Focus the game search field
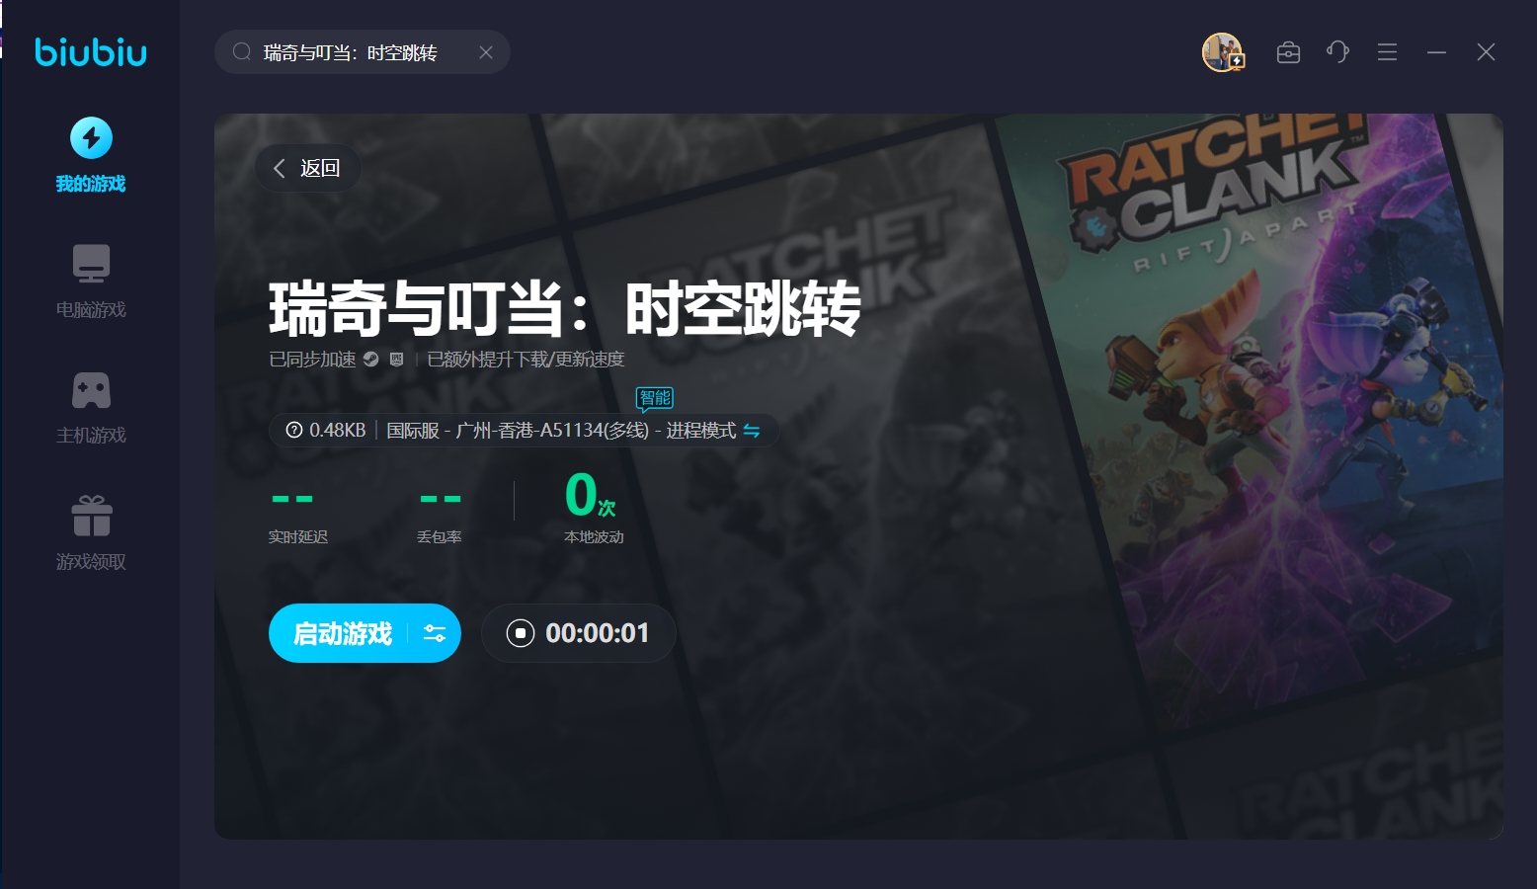The image size is (1537, 889). click(363, 52)
